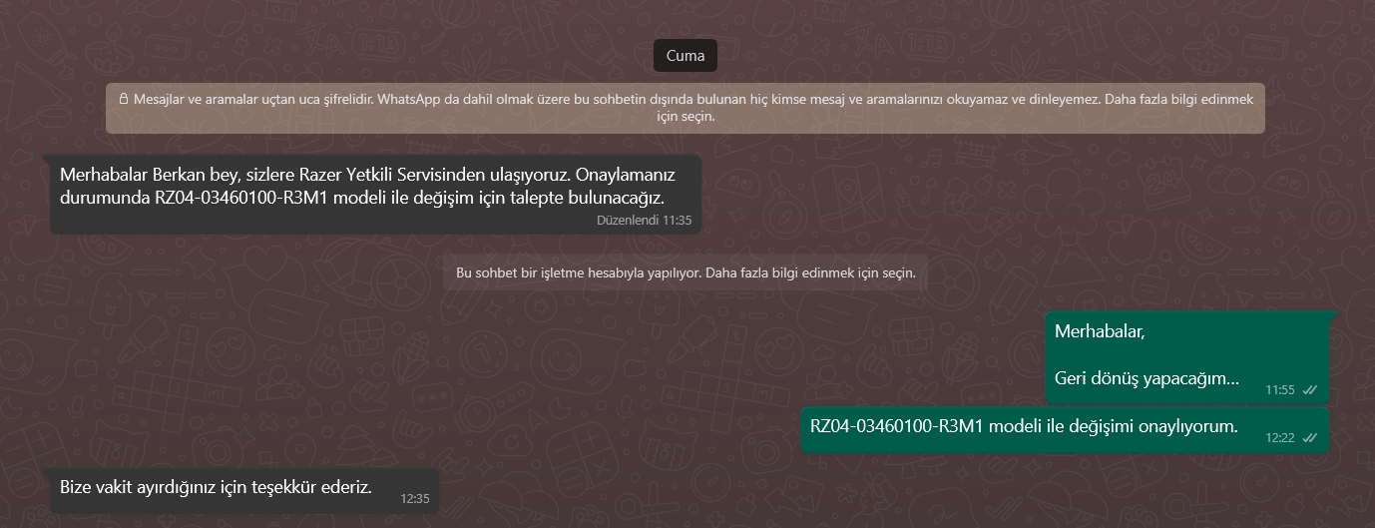Click the double-check read receipt beside 11:55
Viewport: 1375px width, 528px height.
(1310, 389)
